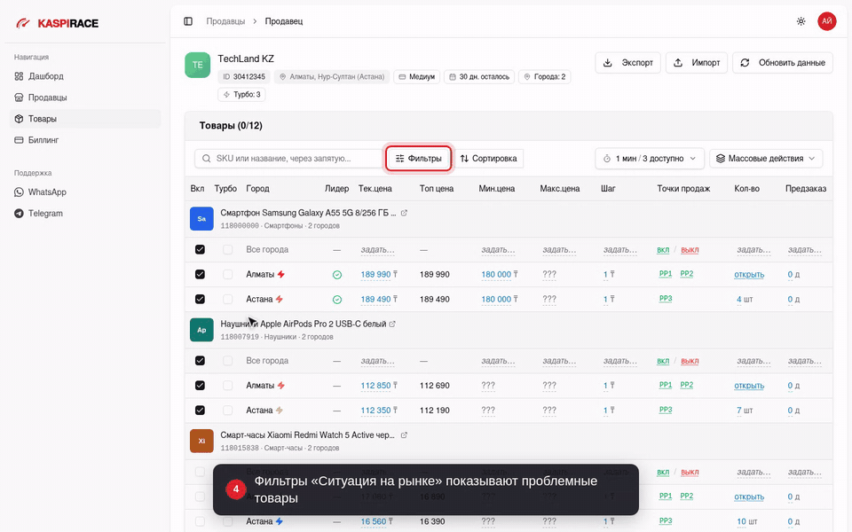
Task: Click the Ap product thumbnail
Action: point(201,330)
